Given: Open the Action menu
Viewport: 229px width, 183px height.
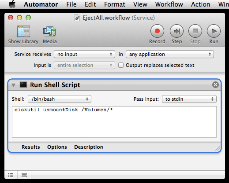Looking at the screenshot, I should (x=200, y=4).
